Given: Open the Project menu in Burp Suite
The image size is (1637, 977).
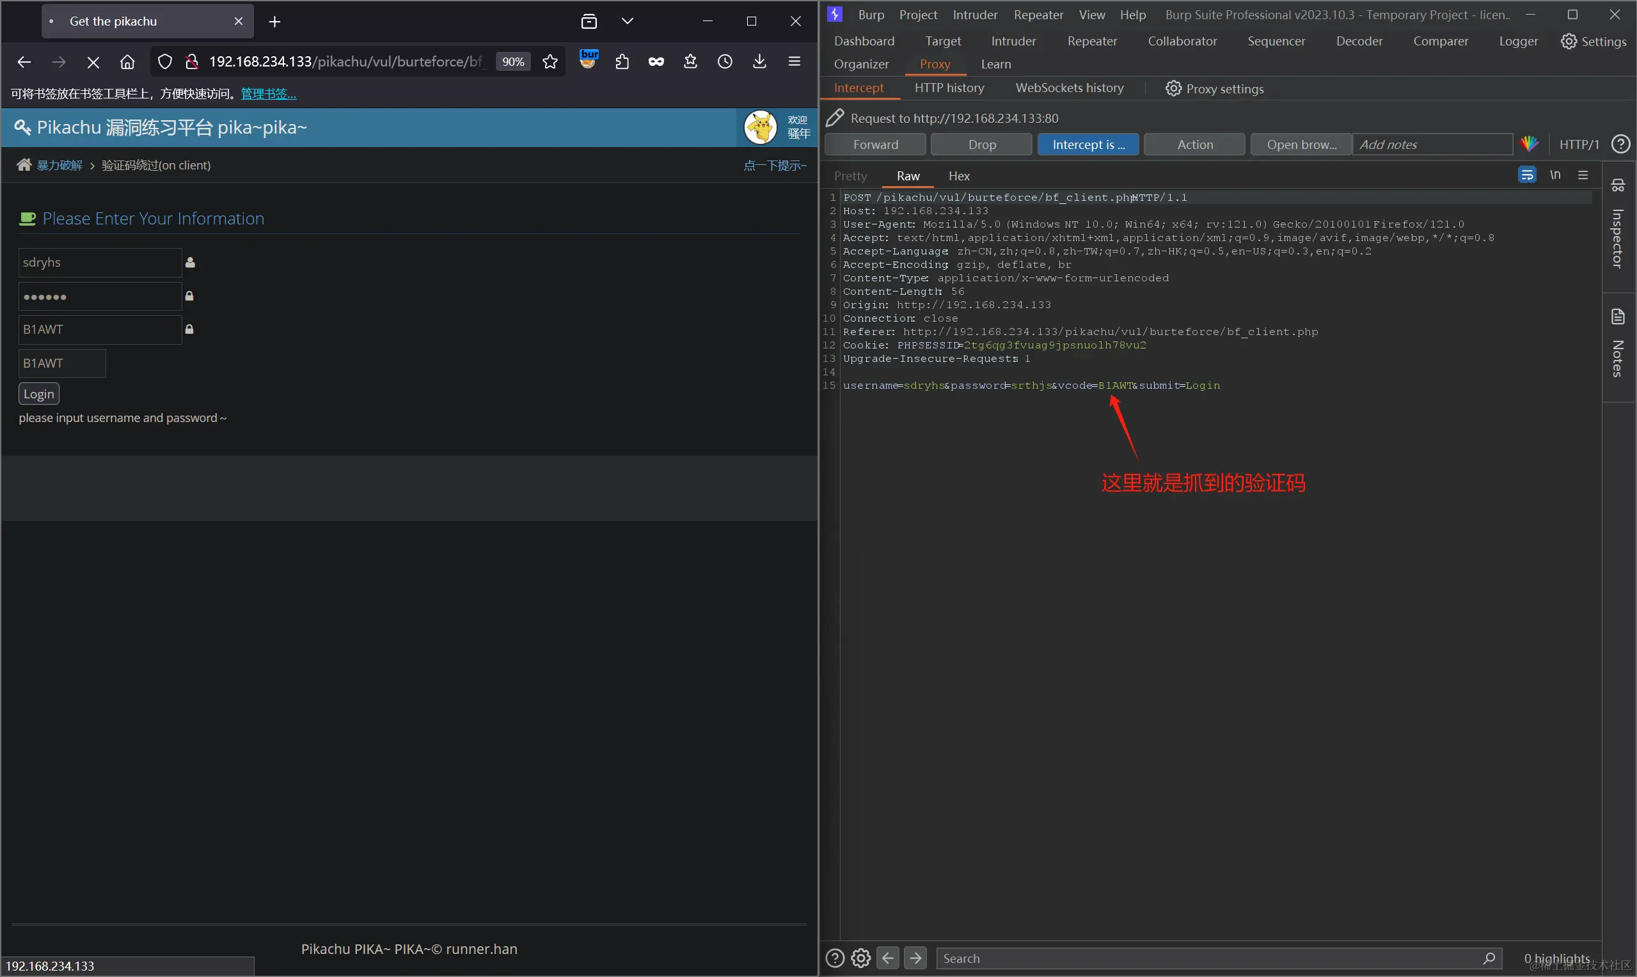Looking at the screenshot, I should click(x=918, y=15).
